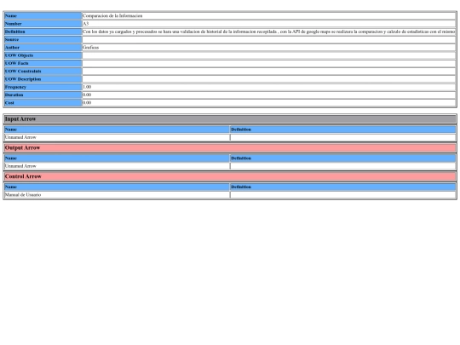
Task: Click the Cost row's 0.00 value
Action: click(x=87, y=103)
